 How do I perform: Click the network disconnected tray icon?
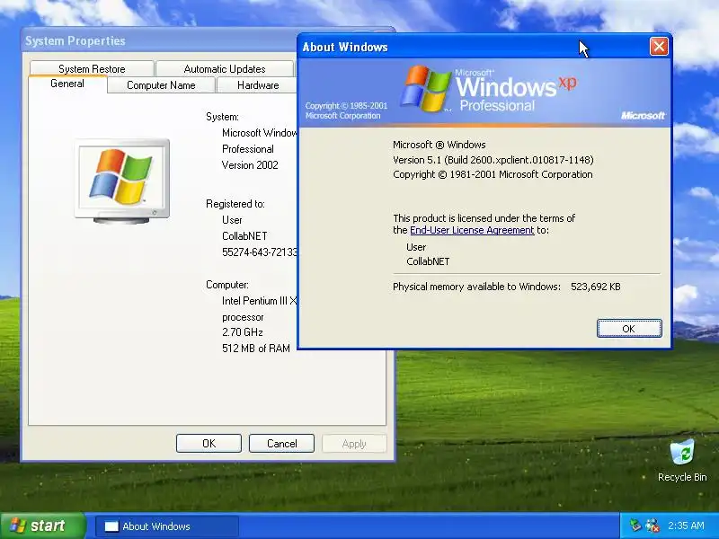click(x=652, y=526)
